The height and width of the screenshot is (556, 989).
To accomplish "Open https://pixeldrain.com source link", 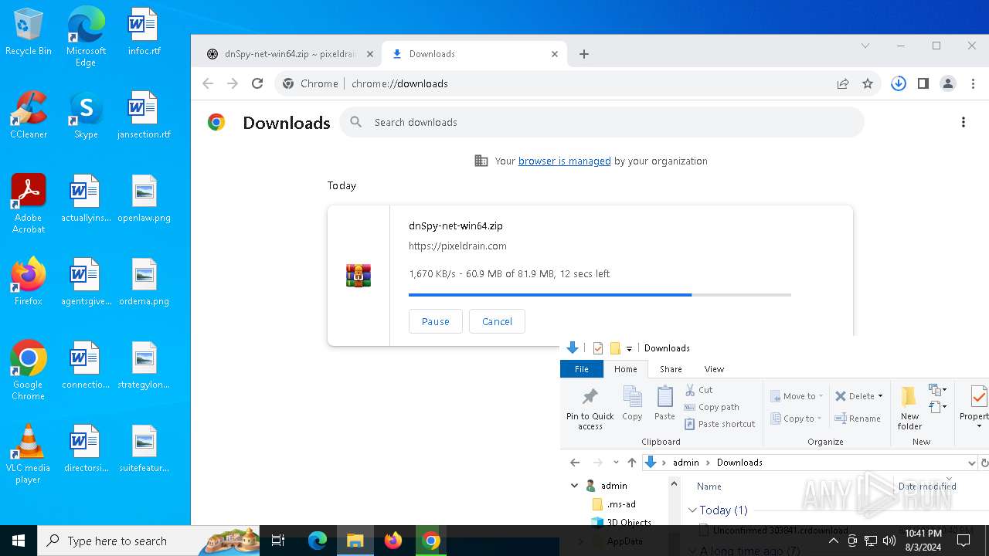I will (x=457, y=246).
